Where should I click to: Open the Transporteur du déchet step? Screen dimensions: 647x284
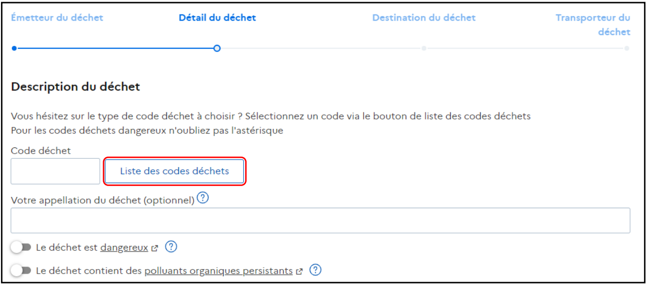(593, 25)
